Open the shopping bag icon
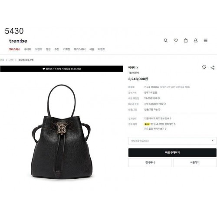The image size is (217, 217). coord(186,40)
